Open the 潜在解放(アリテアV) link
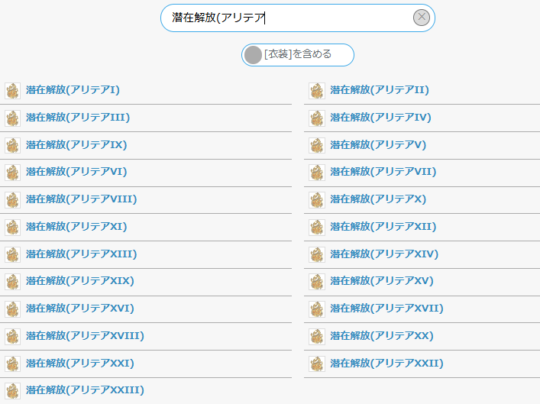The image size is (540, 404). coord(378,145)
